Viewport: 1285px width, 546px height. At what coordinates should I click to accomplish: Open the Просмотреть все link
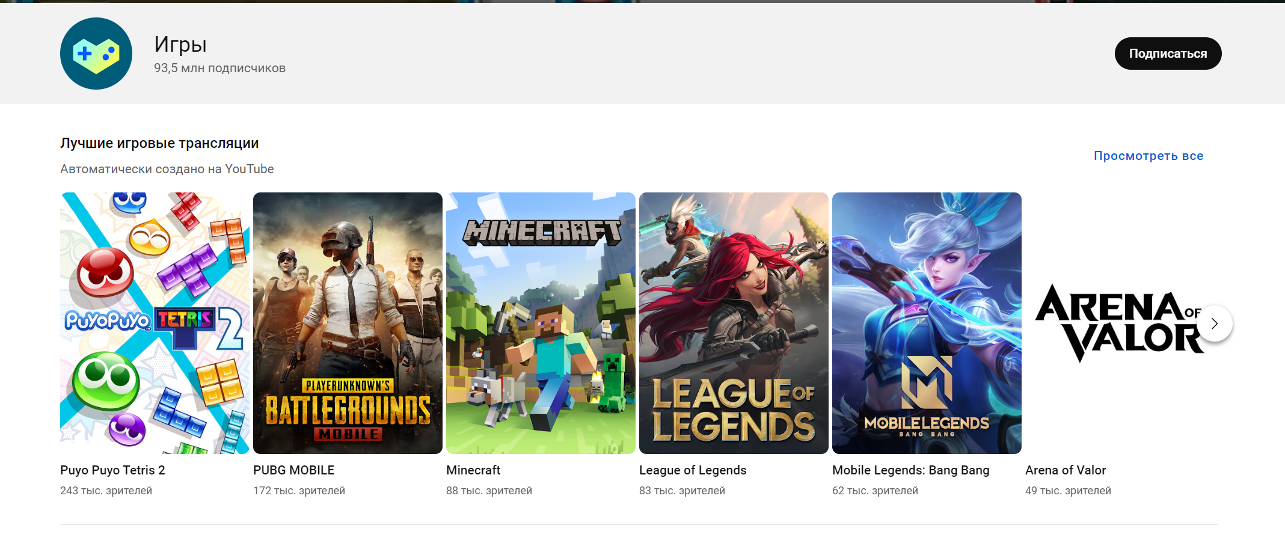click(x=1149, y=156)
